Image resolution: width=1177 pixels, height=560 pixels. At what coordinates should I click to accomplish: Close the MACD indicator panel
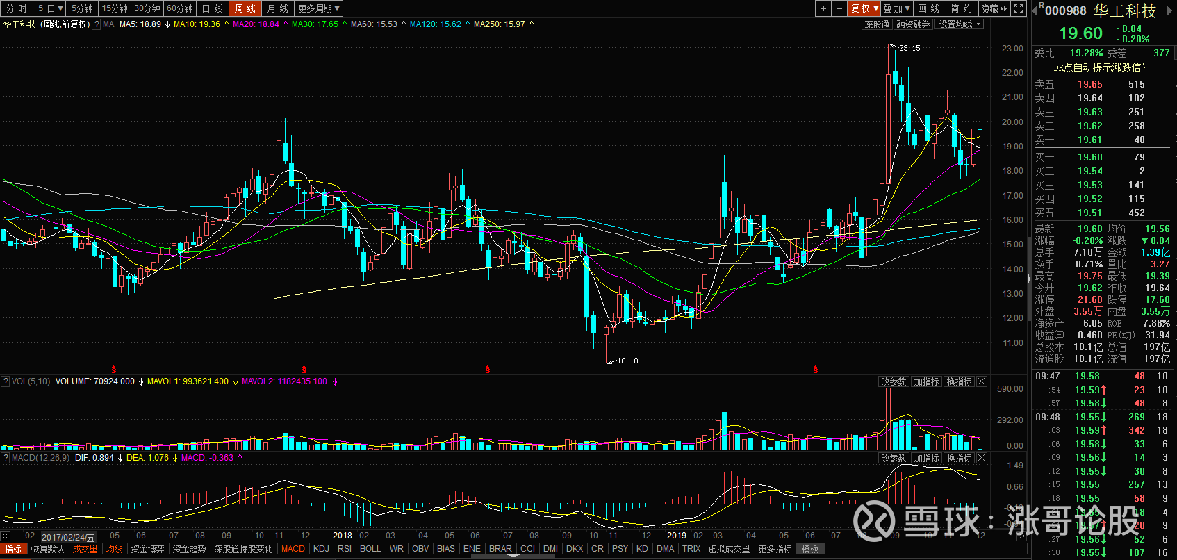[982, 458]
